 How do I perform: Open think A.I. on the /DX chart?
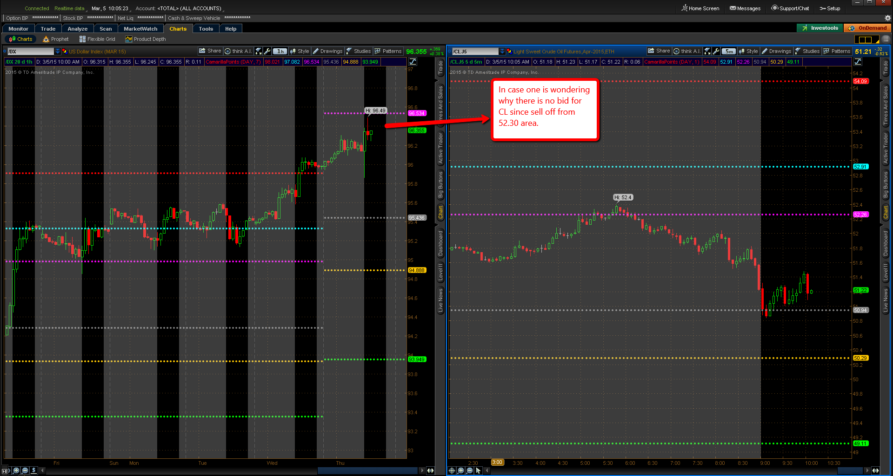[x=239, y=51]
